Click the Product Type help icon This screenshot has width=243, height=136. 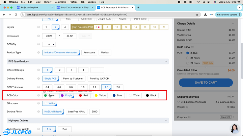(x=38, y=52)
